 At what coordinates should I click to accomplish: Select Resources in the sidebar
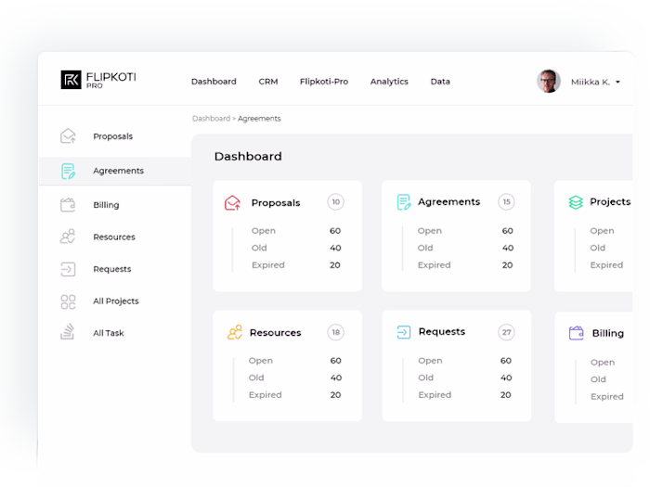pyautogui.click(x=115, y=237)
